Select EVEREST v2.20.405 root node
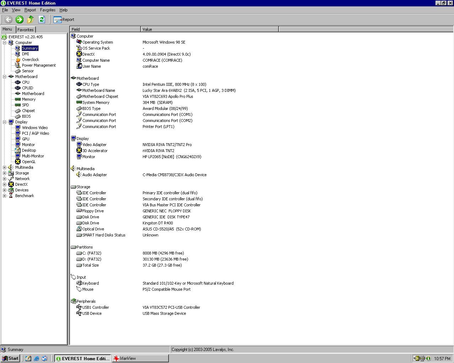The width and height of the screenshot is (454, 363). tap(26, 37)
